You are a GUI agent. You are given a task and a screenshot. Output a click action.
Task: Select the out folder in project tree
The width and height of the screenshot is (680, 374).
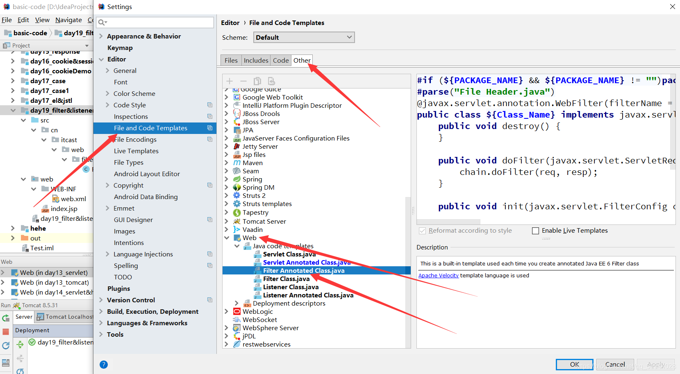click(35, 238)
